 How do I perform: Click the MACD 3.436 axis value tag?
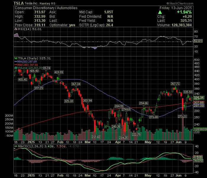[x=198, y=158]
